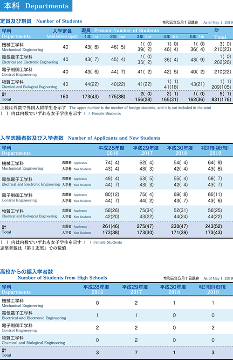Click the Mechanical Engineering row in first table
The image size is (233, 360).
tap(116, 47)
